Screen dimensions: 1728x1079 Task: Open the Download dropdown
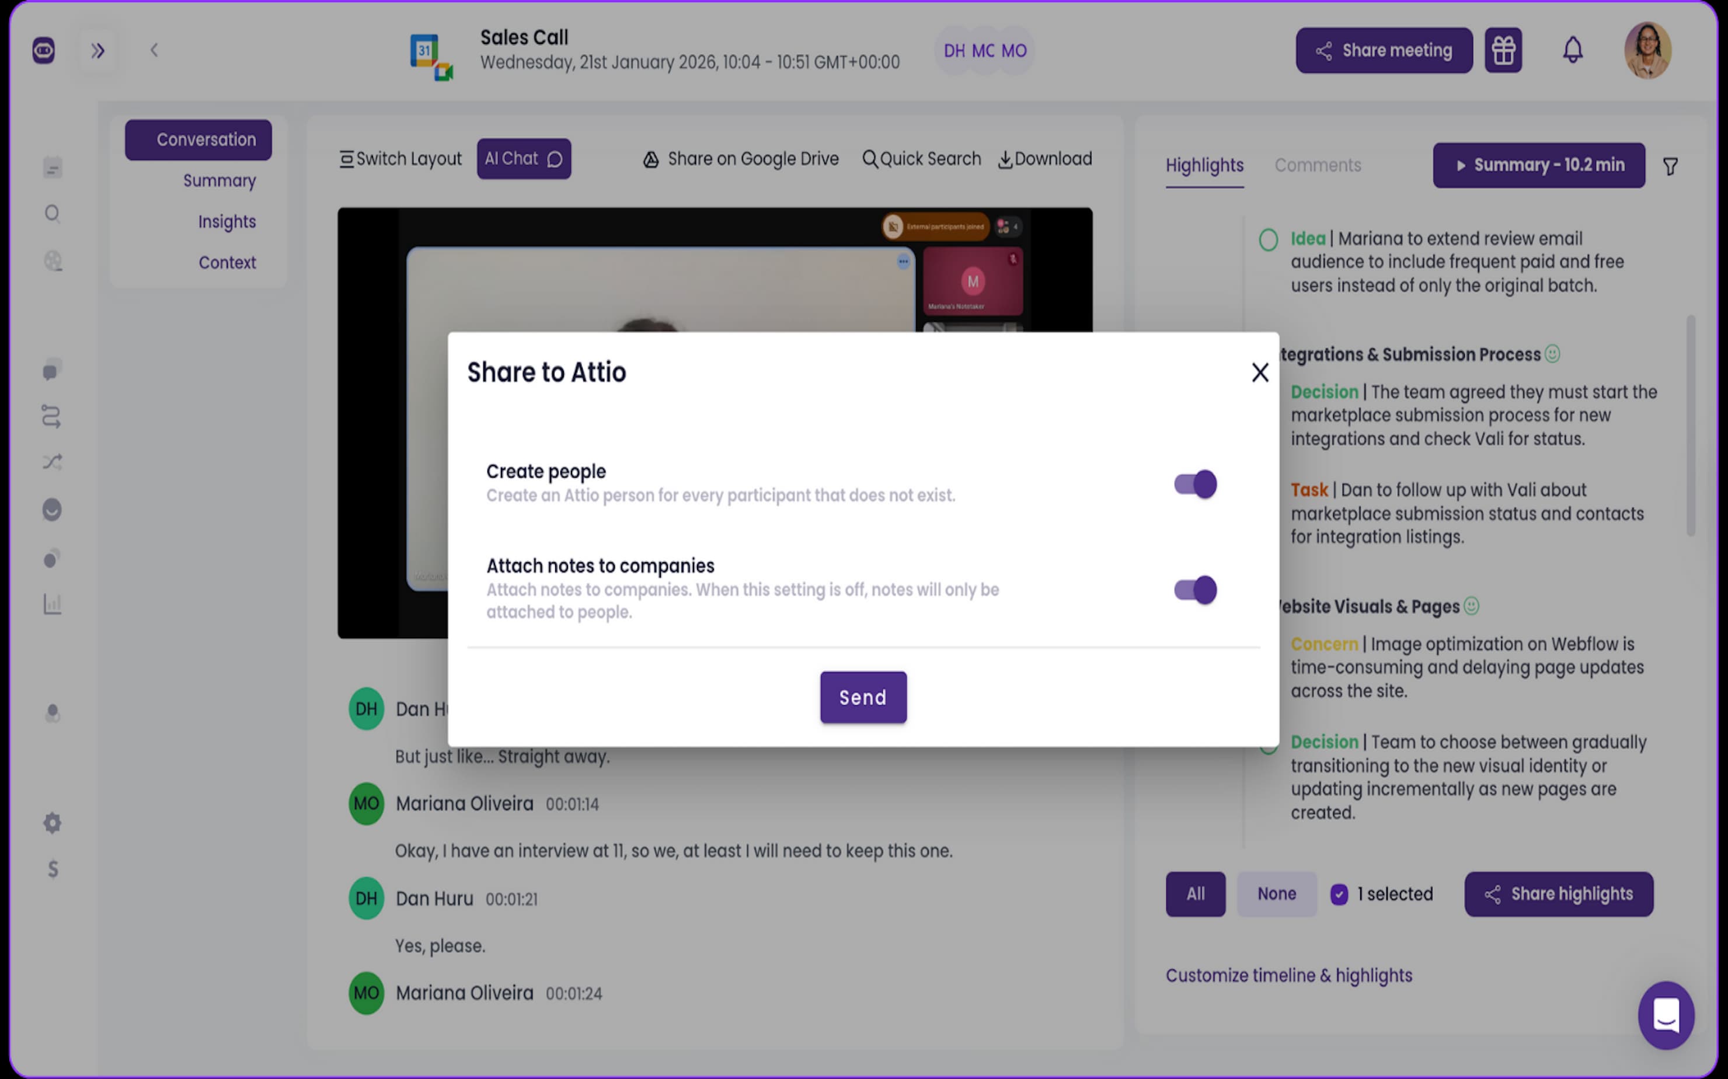[1044, 158]
